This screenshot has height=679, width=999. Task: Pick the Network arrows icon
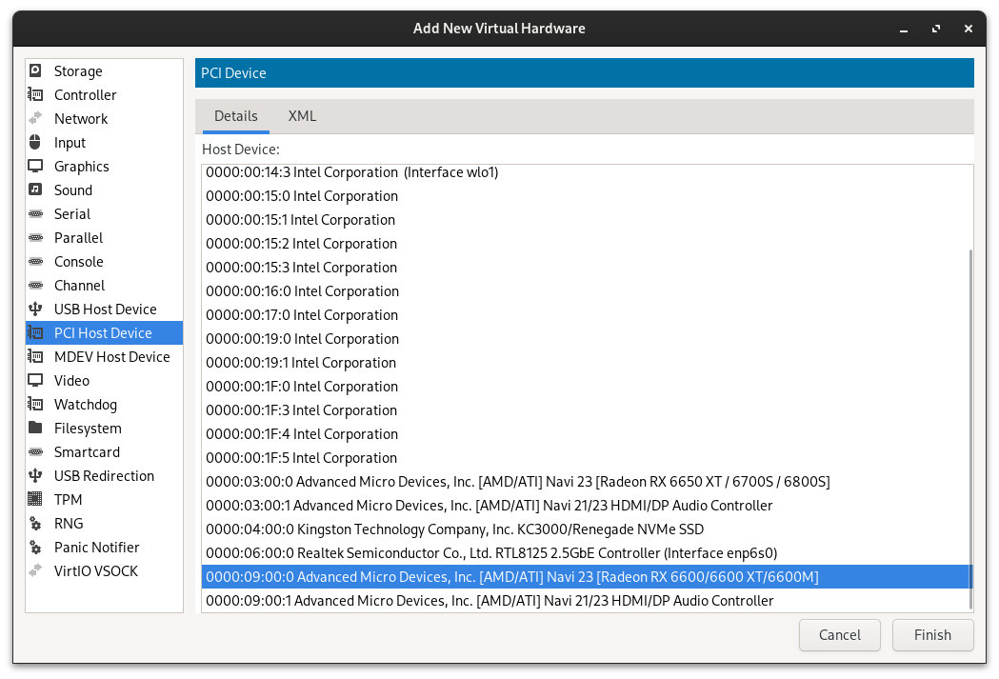(35, 118)
